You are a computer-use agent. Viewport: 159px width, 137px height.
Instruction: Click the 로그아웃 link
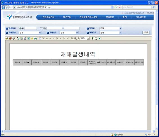tap(151, 13)
